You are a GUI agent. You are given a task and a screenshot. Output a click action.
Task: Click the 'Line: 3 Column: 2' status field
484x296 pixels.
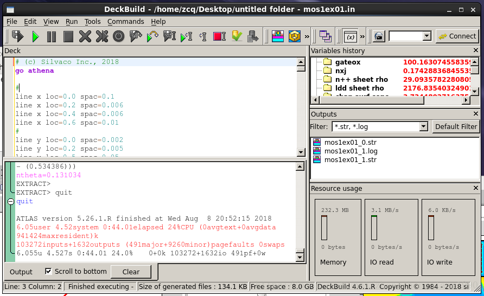[x=33, y=286]
